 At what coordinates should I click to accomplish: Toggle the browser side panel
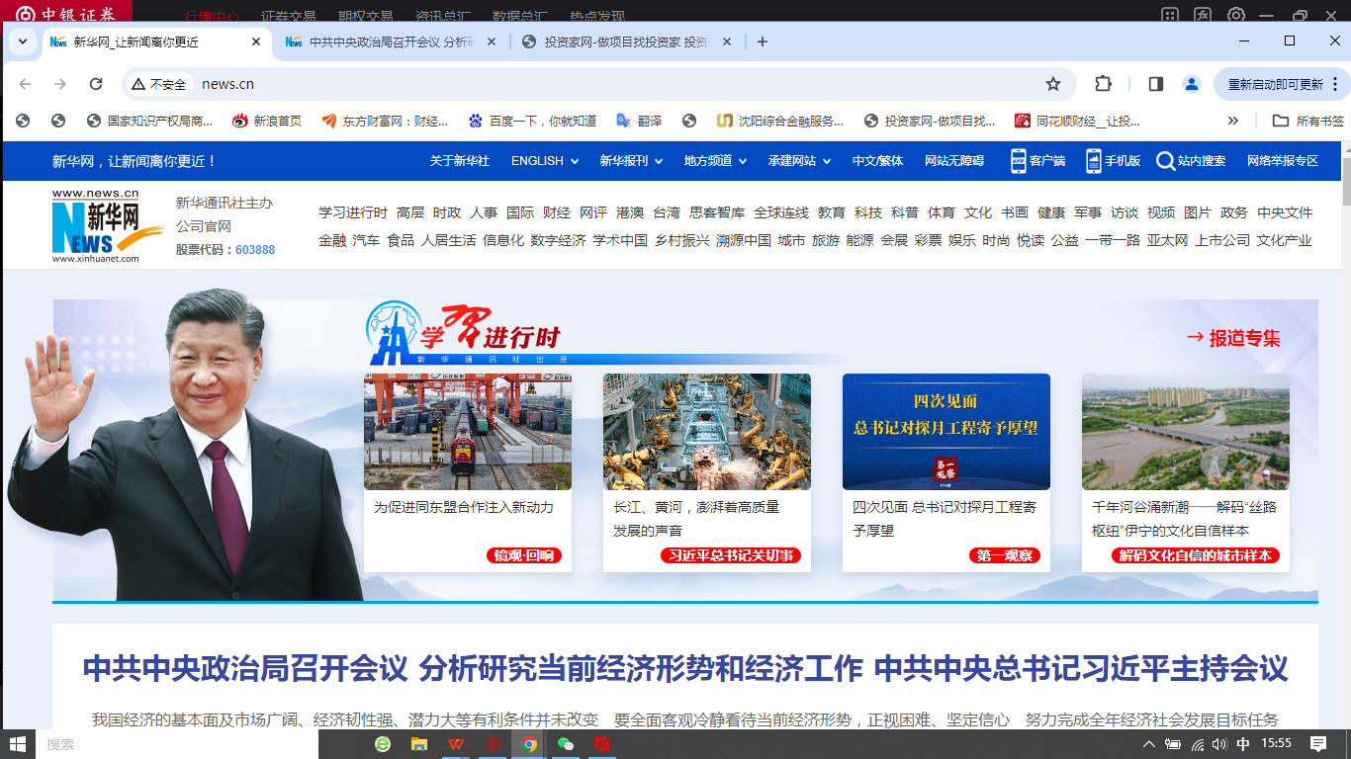tap(1155, 84)
